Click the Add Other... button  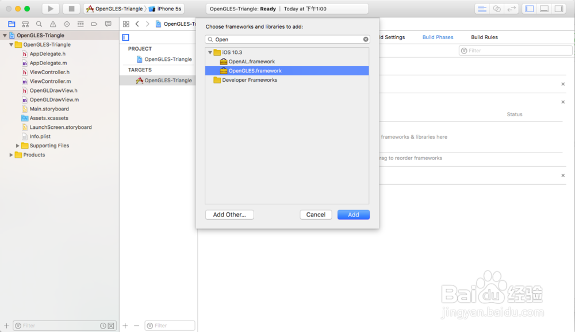point(229,215)
